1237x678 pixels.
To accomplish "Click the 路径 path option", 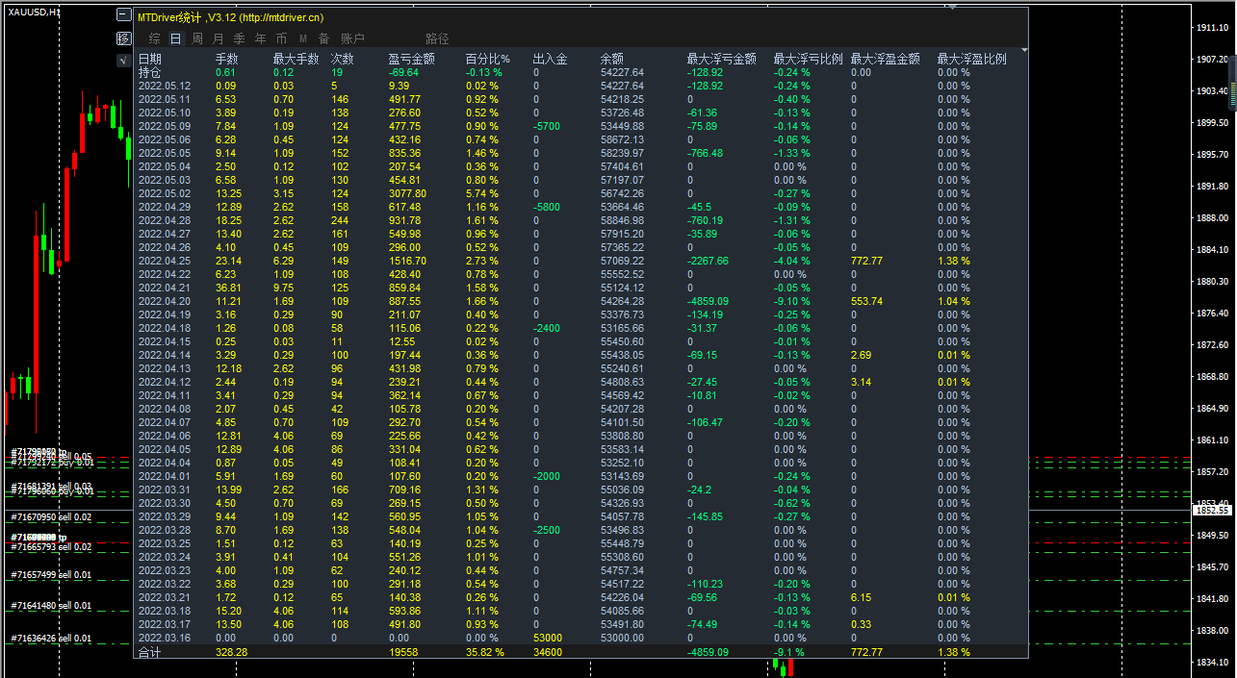I will 436,38.
